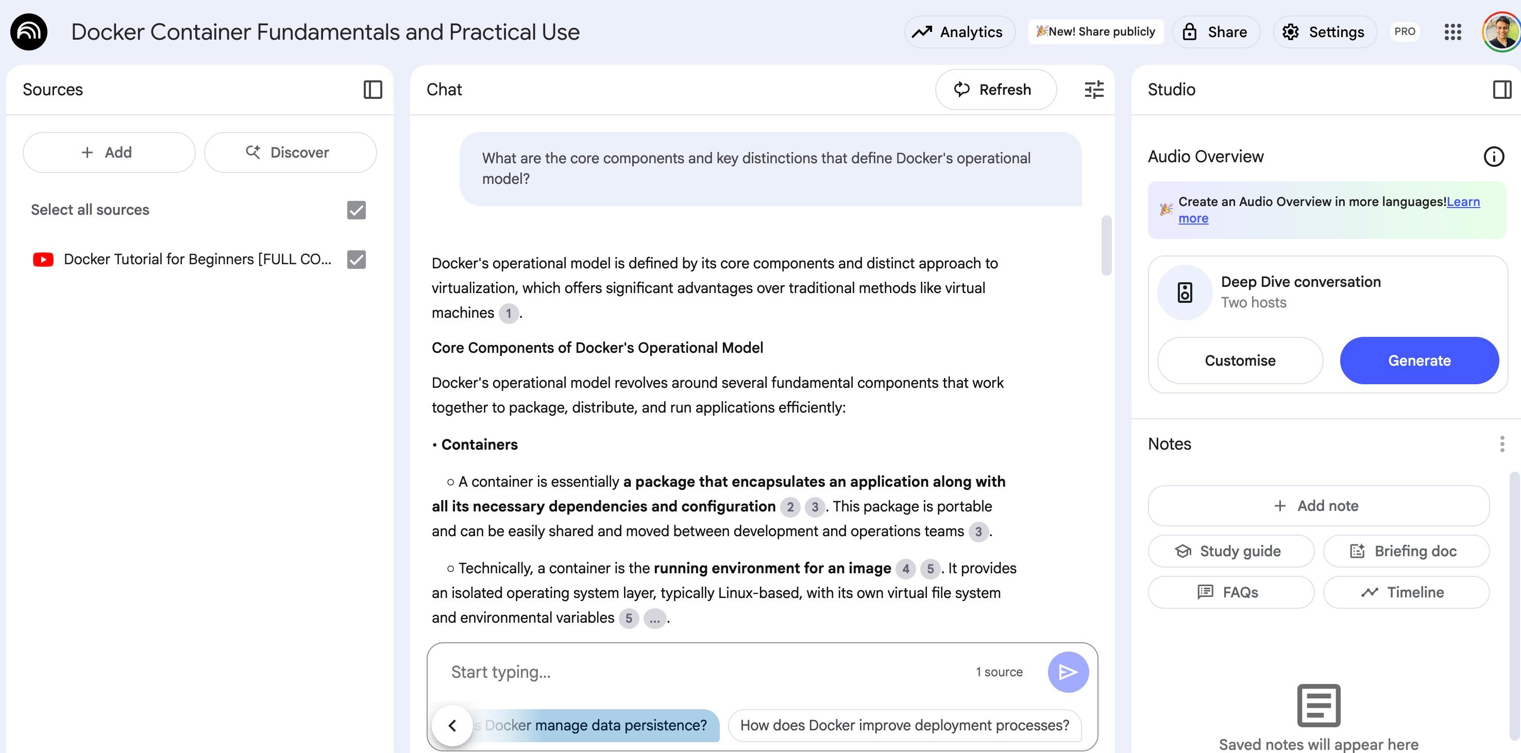Collapse the Sources panel icon

pyautogui.click(x=373, y=90)
